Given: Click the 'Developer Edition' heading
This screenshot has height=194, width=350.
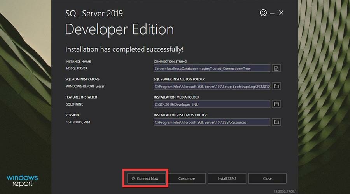Looking at the screenshot, I should [119, 29].
